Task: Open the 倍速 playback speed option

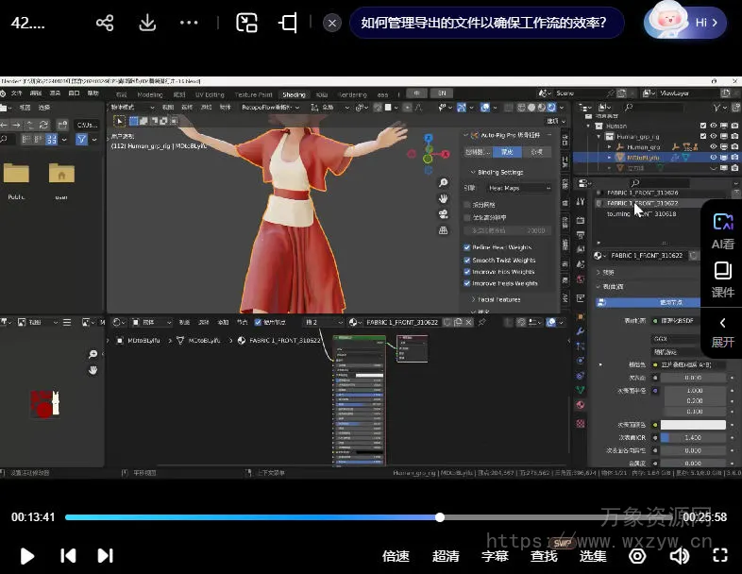Action: coord(396,556)
